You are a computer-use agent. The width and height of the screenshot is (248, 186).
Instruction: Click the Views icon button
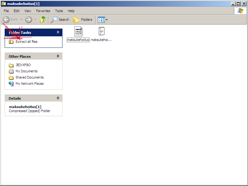click(101, 20)
